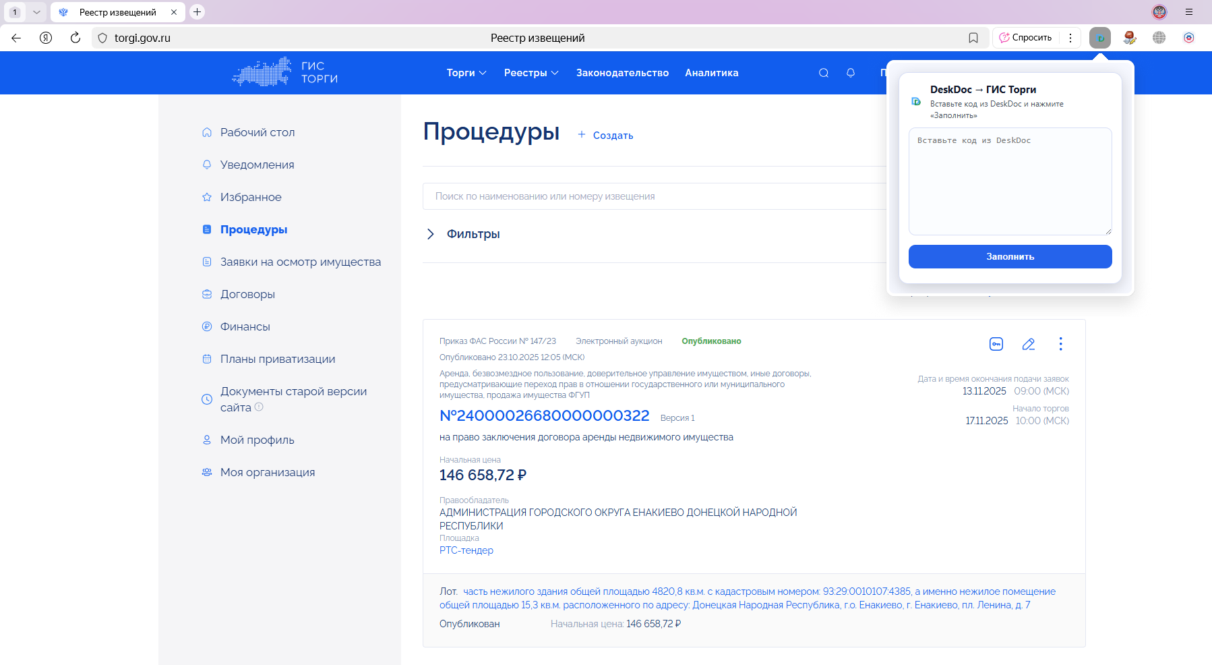1212x665 pixels.
Task: Open notifications via the bell icon
Action: (850, 72)
